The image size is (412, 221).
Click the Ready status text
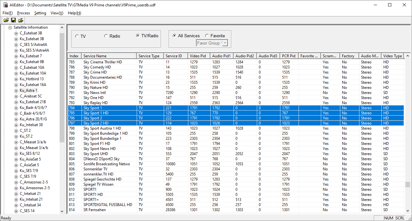coord(6,218)
